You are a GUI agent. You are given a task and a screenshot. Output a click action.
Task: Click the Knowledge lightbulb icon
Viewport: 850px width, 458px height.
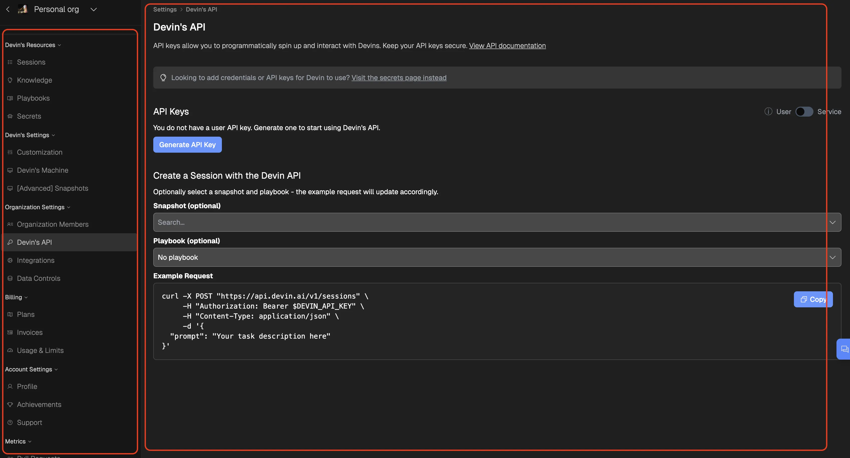point(10,80)
